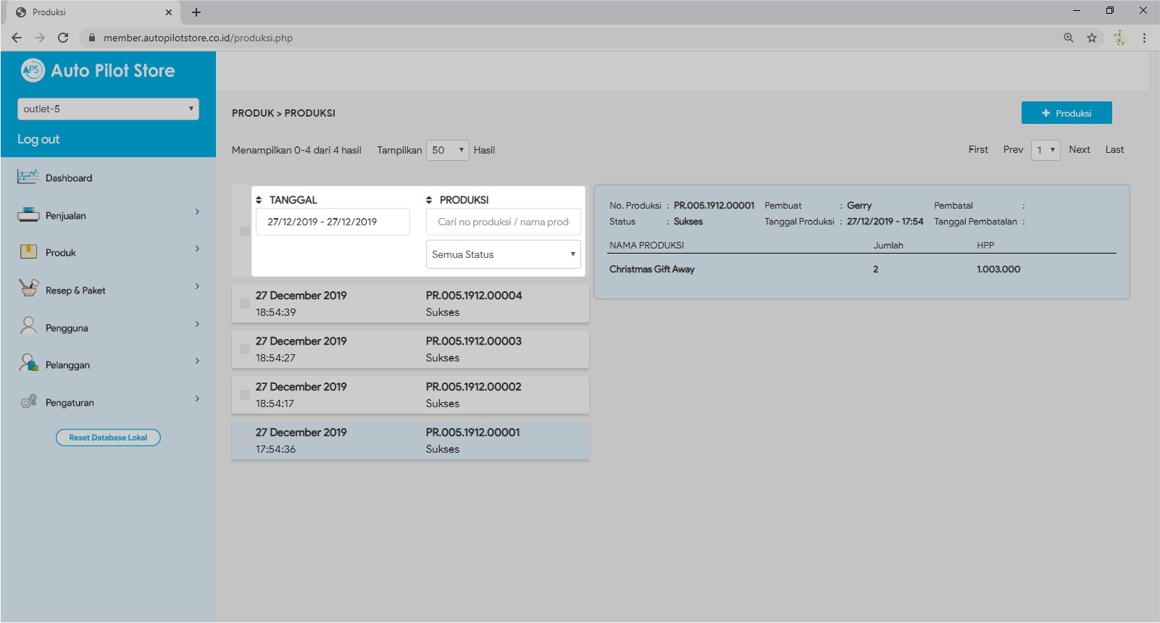Tick checkbox for production PR.005.1912.00004

tap(245, 304)
